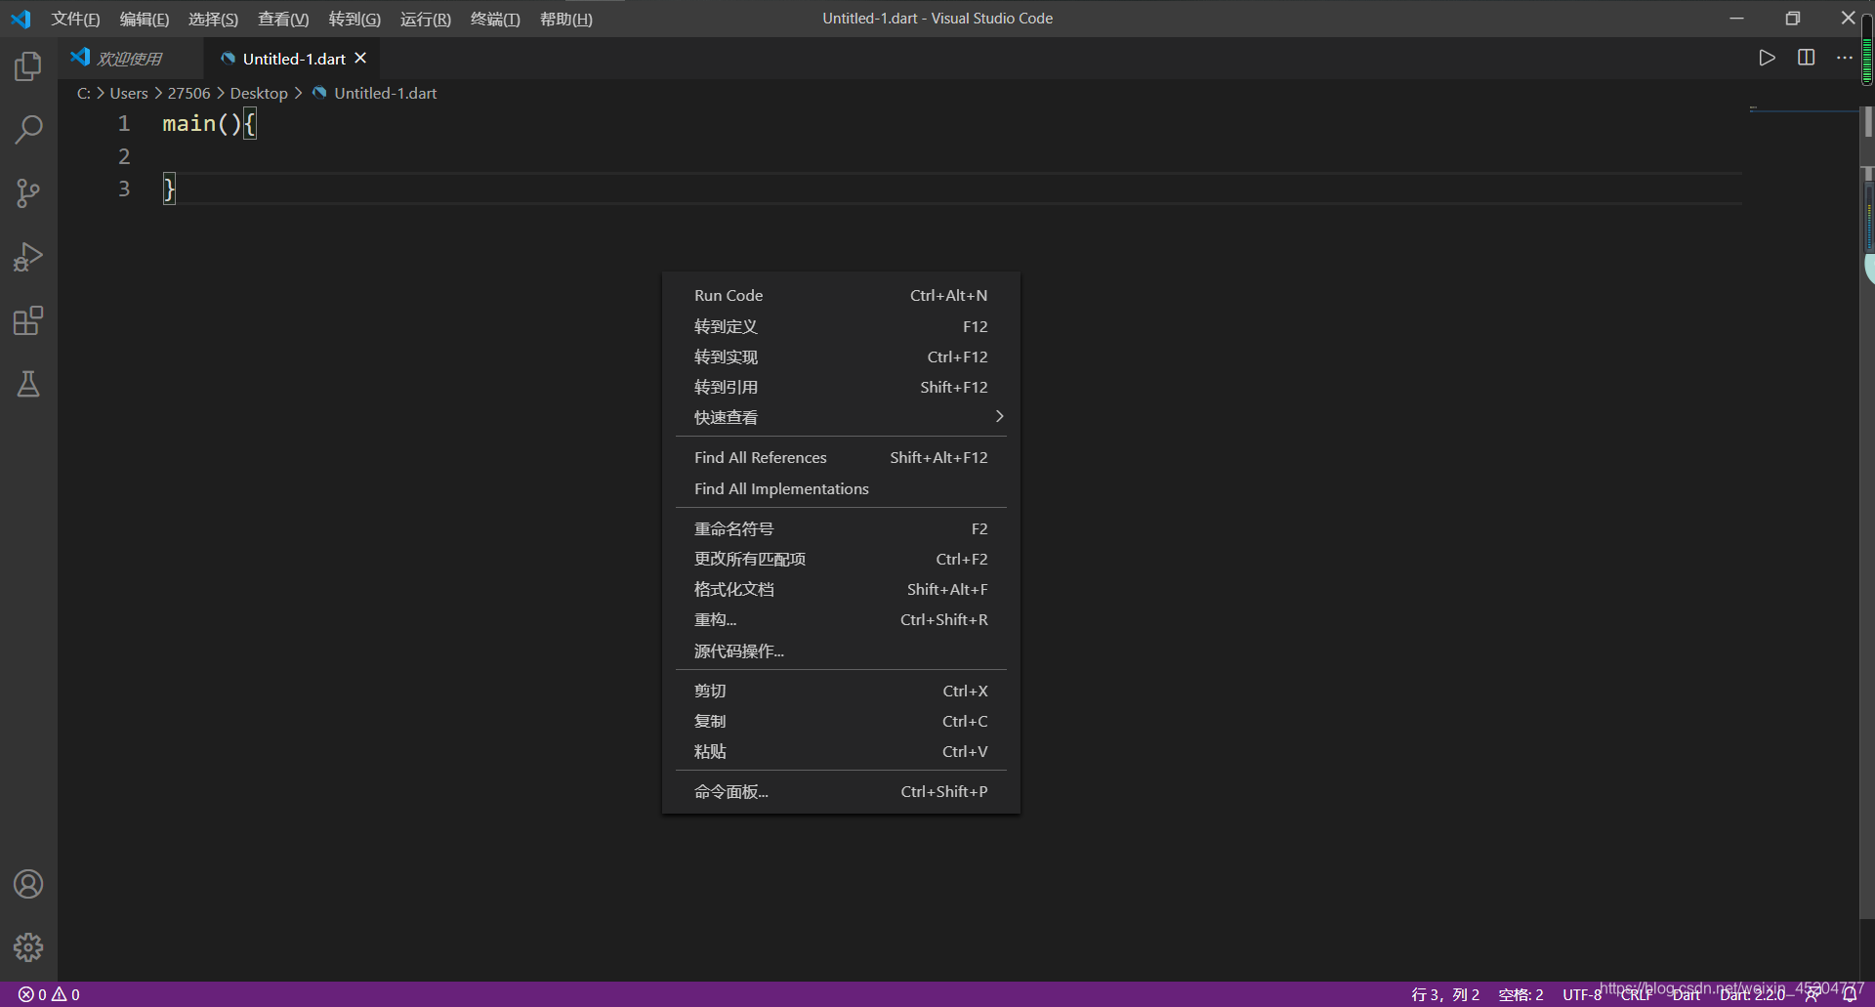The image size is (1875, 1007).
Task: Open the editor More Actions ellipsis
Action: [1844, 58]
